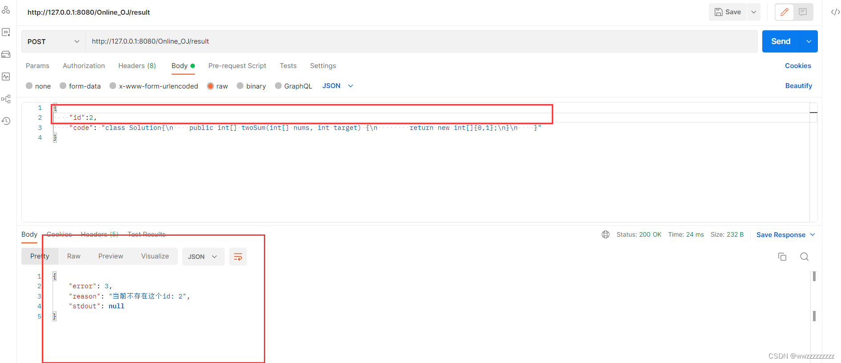Open the Test Results tab

146,234
